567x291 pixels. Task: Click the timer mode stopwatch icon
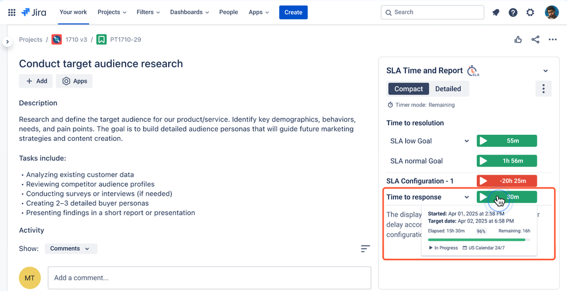coord(390,105)
